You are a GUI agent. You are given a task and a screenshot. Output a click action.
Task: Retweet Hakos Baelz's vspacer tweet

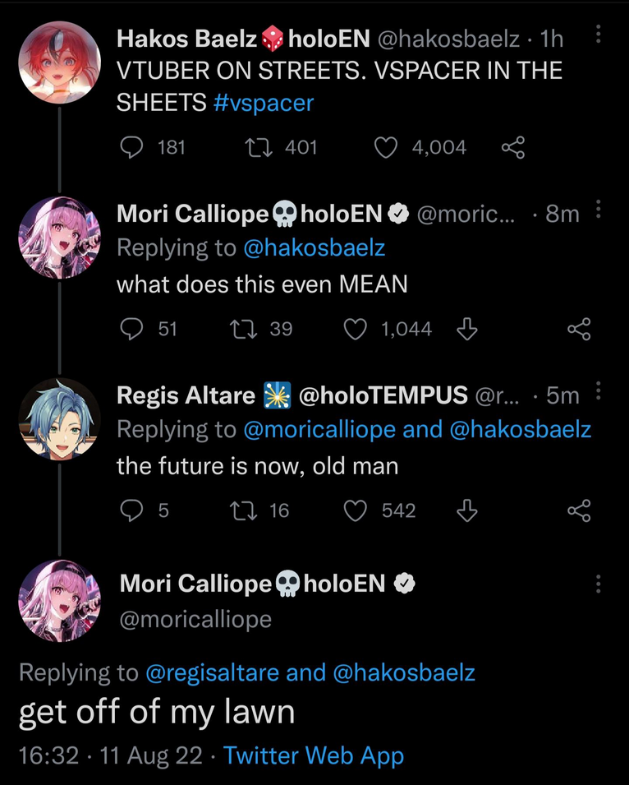(x=257, y=148)
